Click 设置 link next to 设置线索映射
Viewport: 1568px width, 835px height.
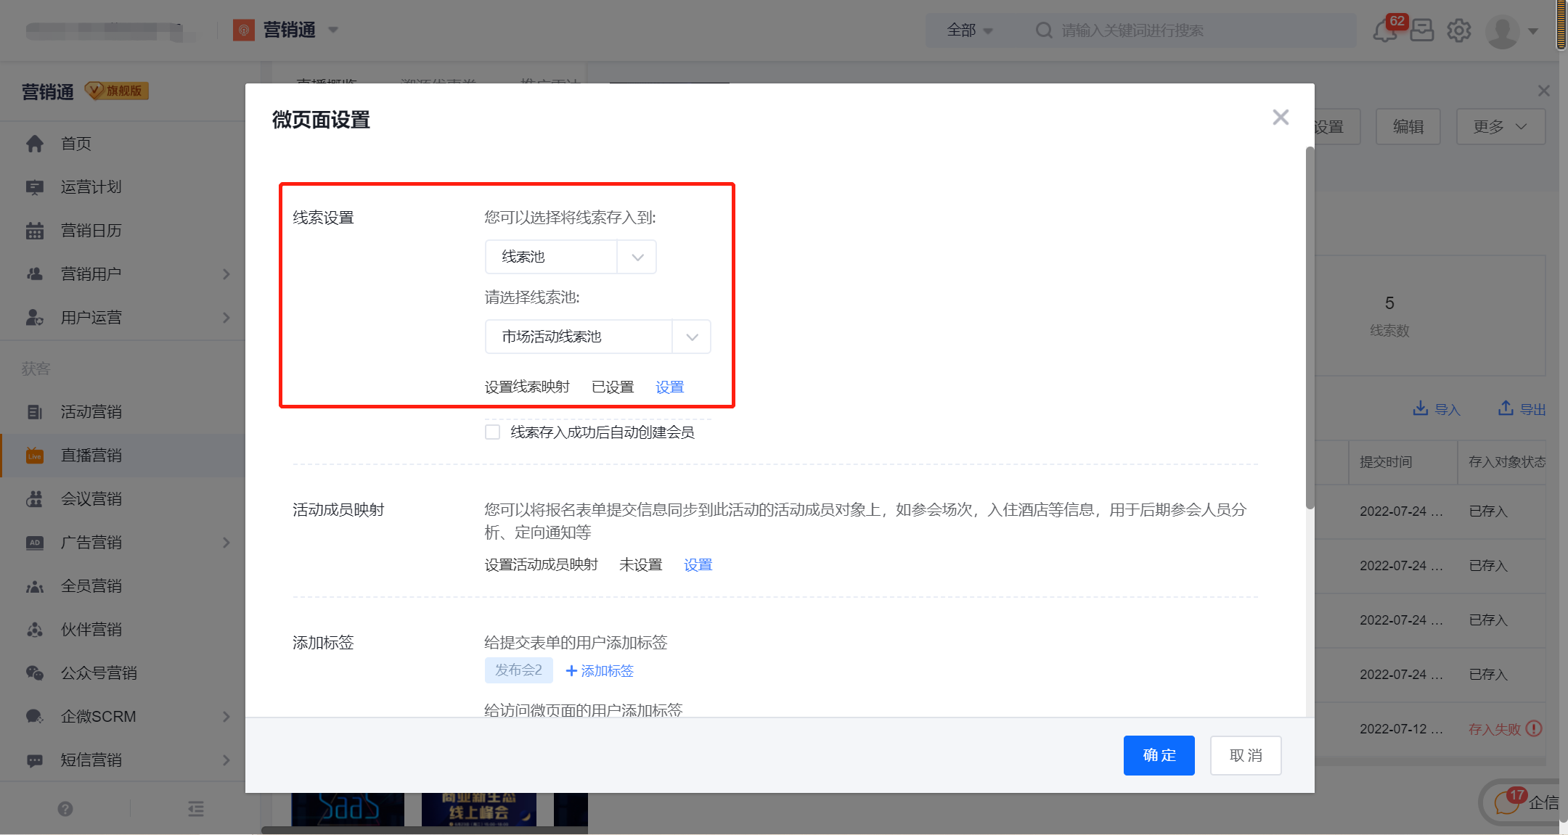[x=669, y=387]
